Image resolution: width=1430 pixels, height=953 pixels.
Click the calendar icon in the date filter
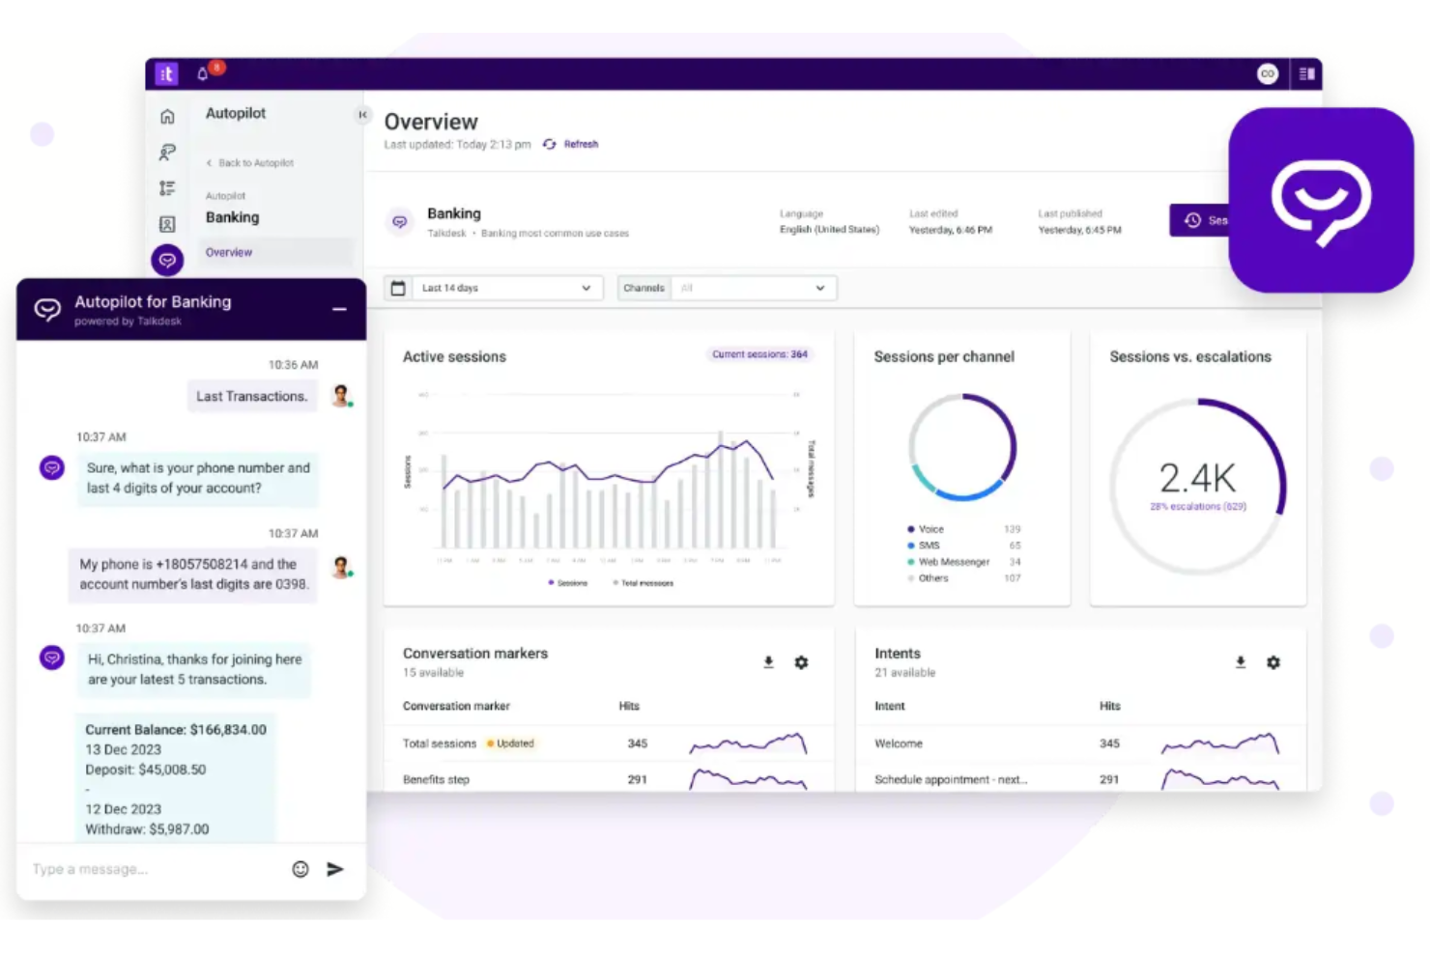[399, 287]
